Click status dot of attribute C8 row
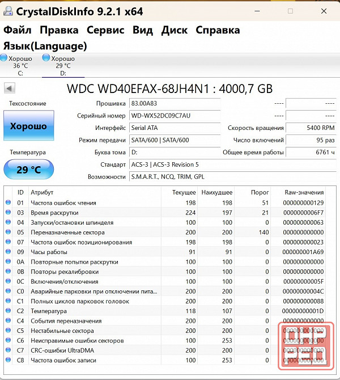340x380 pixels. pos(8,360)
